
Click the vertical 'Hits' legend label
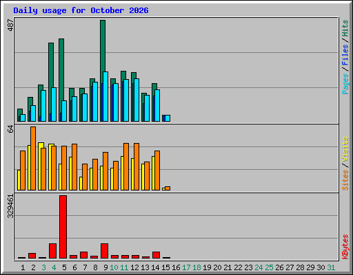(x=345, y=28)
